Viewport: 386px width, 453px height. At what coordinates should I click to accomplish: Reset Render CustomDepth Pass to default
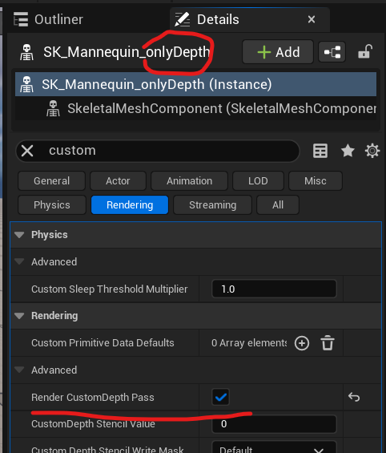click(354, 397)
